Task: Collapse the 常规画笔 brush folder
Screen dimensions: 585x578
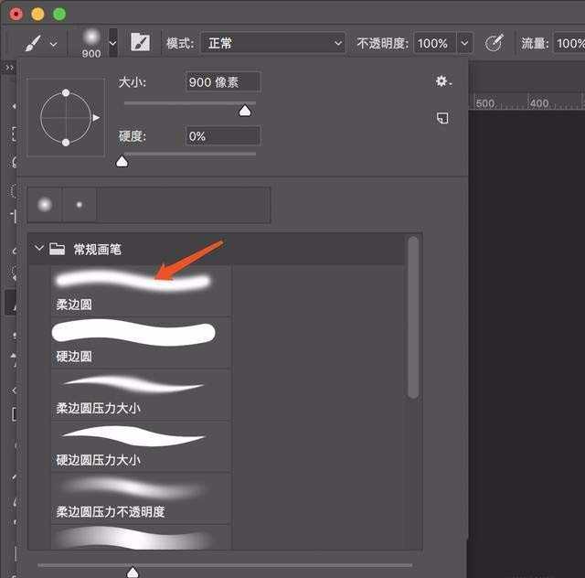Action: pos(39,248)
